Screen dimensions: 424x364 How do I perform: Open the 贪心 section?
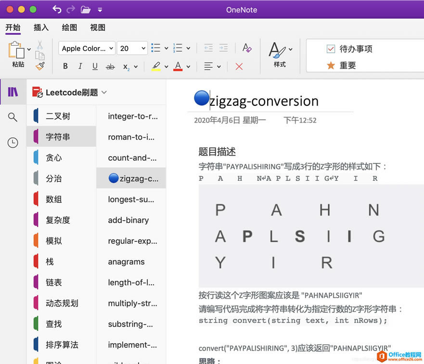(x=62, y=158)
